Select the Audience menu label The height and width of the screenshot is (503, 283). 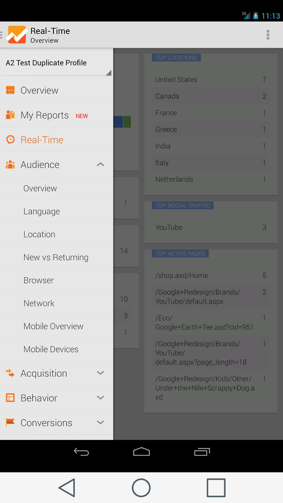tap(40, 164)
